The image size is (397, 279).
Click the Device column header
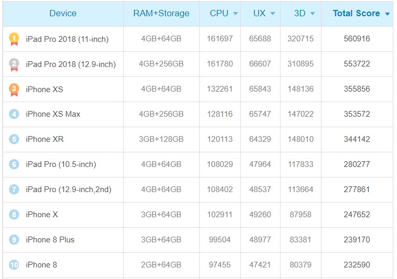63,14
